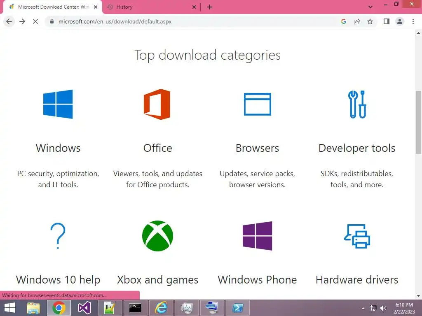The width and height of the screenshot is (422, 316).
Task: Open the network status tray icon
Action: pyautogui.click(x=373, y=308)
